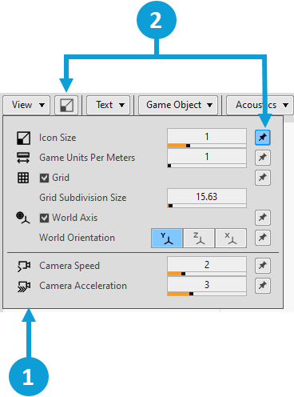Open the View dropdown menu
This screenshot has height=397, width=294.
(x=26, y=105)
